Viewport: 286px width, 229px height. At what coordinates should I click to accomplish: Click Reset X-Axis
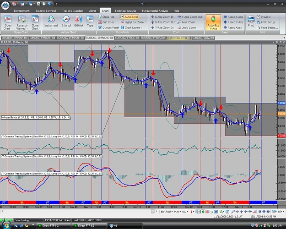[233, 17]
